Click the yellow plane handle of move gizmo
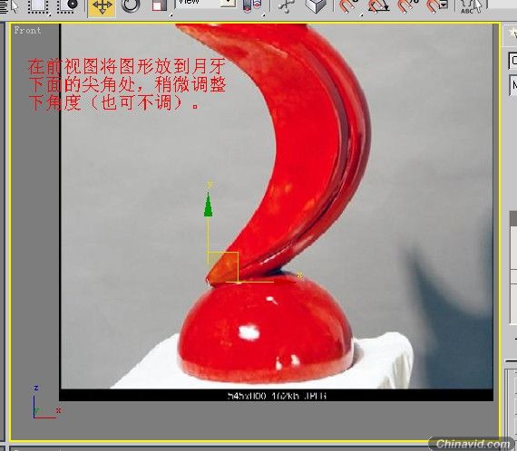This screenshot has width=517, height=451. (x=223, y=267)
